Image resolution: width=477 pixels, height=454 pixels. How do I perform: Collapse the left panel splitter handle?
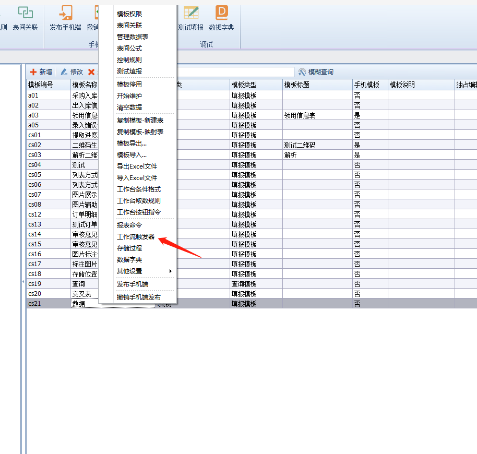coord(23,282)
